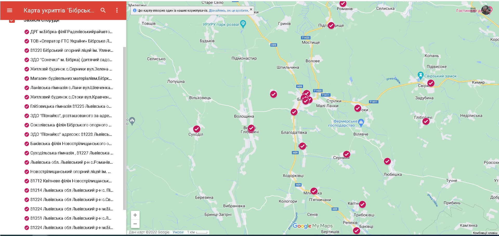Click the marker southwest of Бібрка on H09
The width and height of the screenshot is (499, 236).
pos(294,112)
